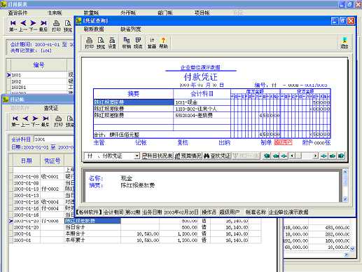362x272 pixels.
Task: Open the 部门帐 menu
Action: [165, 13]
